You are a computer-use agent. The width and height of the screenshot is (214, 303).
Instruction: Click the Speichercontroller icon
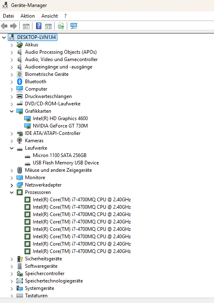pyautogui.click(x=20, y=273)
